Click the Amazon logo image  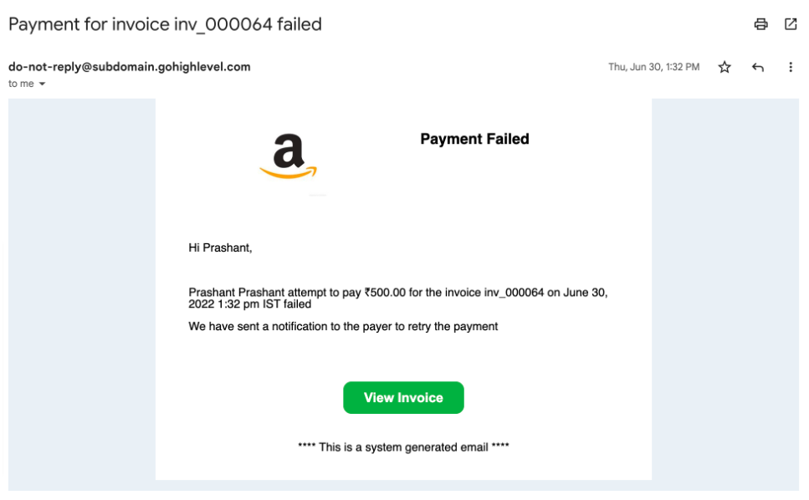(288, 157)
